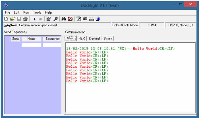This screenshot has height=118, width=199.
Task: Clear communication window red X icon
Action: pos(70,19)
